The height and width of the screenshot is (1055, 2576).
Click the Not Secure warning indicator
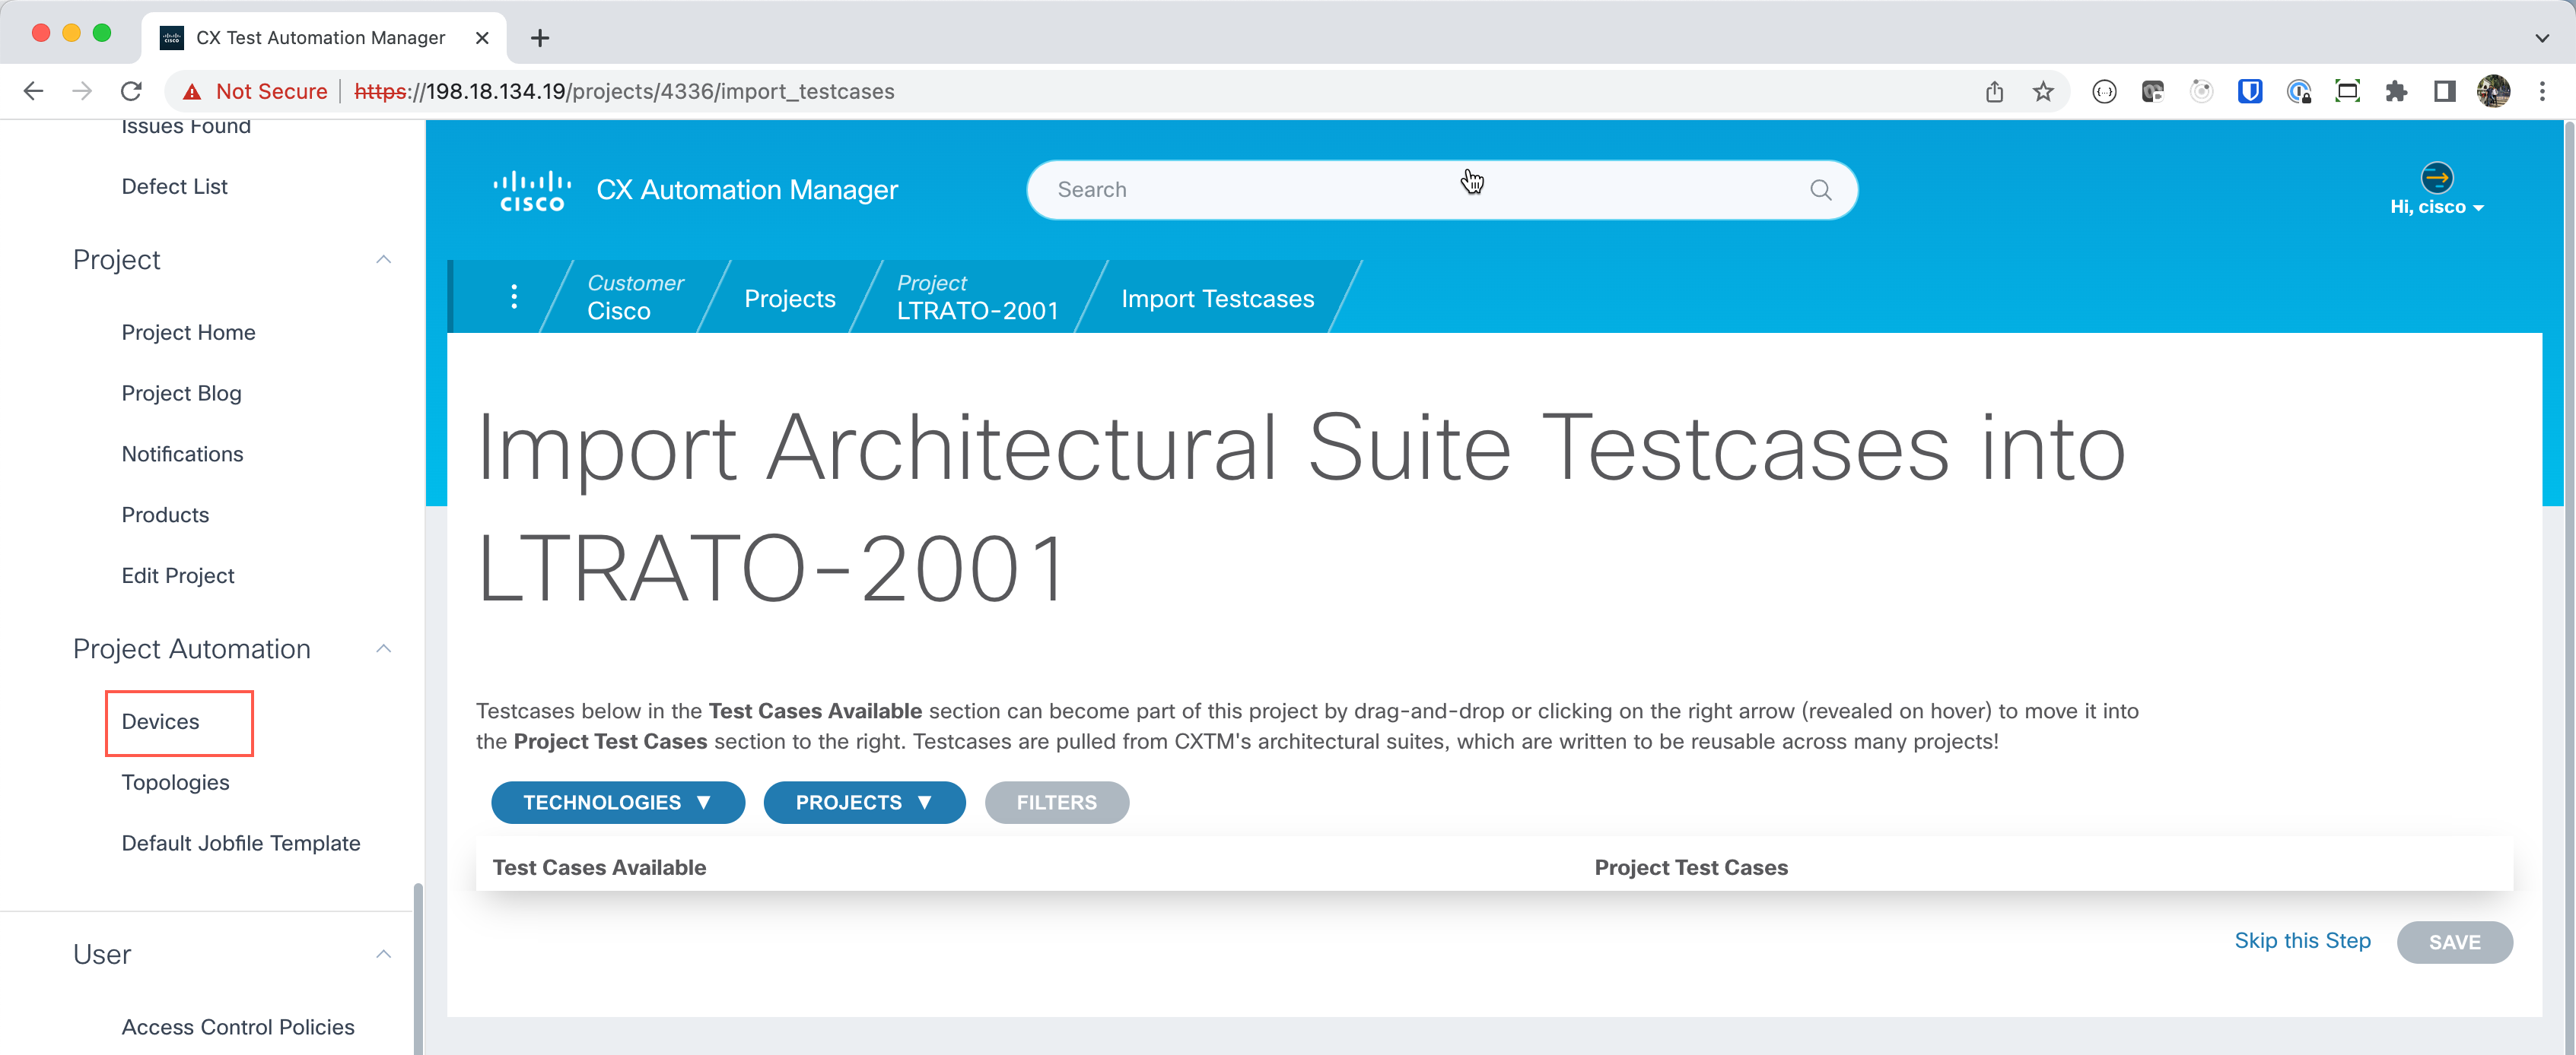click(x=255, y=92)
